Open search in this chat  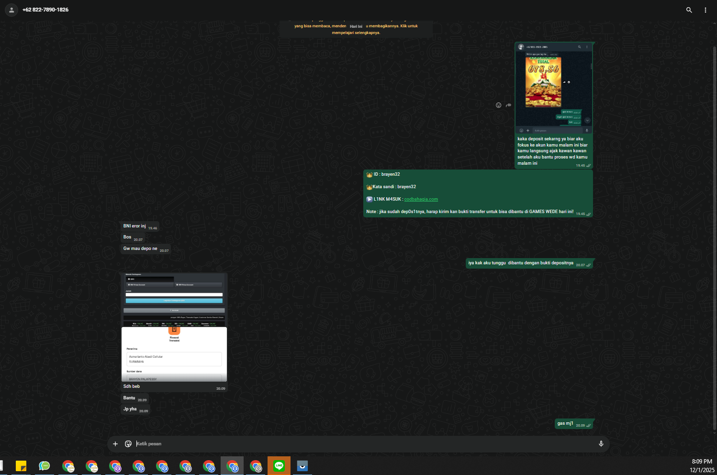click(689, 10)
